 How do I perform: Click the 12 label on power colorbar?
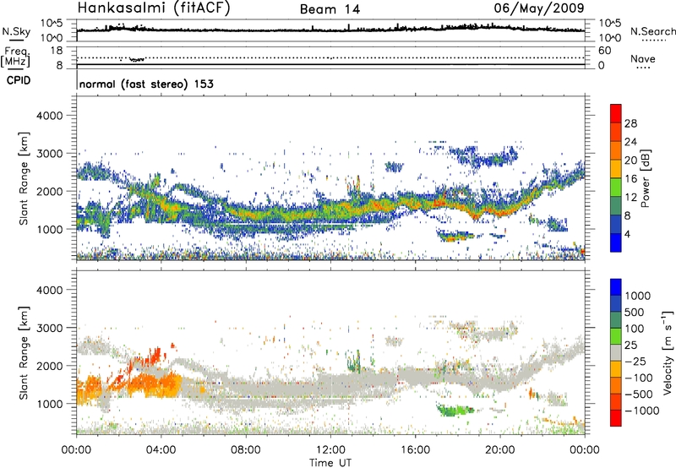click(630, 198)
